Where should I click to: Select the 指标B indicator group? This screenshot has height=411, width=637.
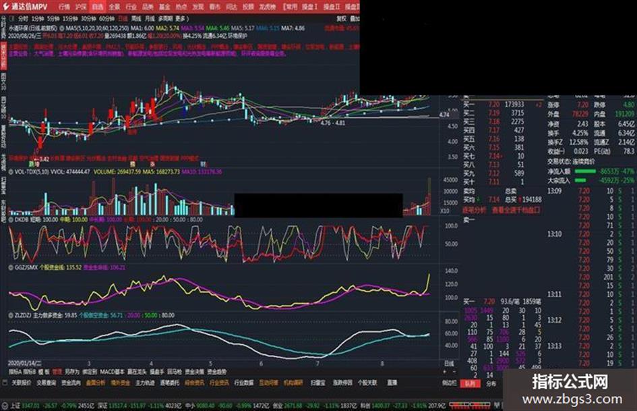coord(29,372)
